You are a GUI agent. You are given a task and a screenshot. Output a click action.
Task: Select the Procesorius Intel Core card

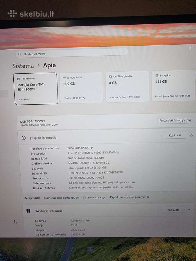pos(35,88)
